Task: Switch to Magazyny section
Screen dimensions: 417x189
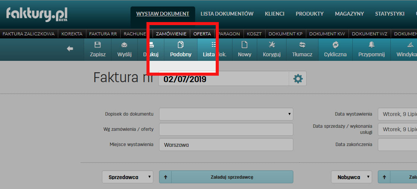Action: pos(349,14)
